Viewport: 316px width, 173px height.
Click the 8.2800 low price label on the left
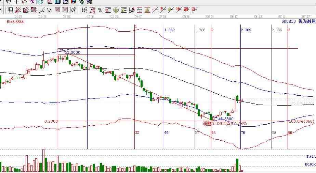[x=51, y=121]
